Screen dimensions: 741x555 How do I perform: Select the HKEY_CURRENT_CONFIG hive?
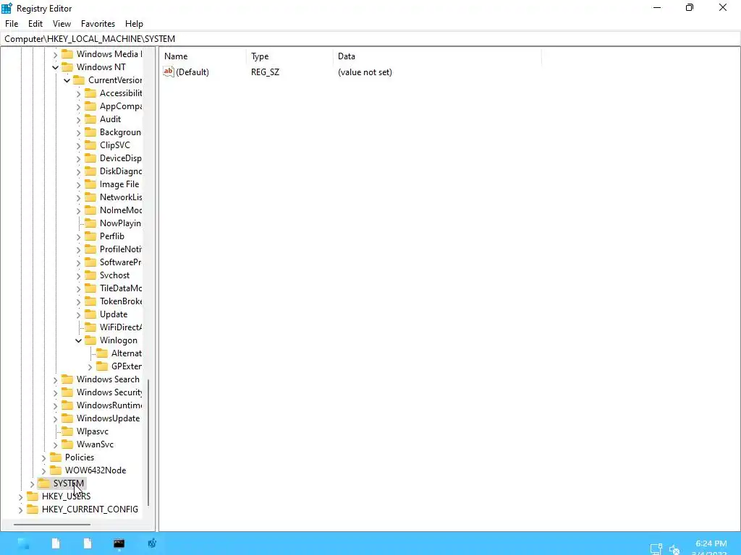(90, 509)
